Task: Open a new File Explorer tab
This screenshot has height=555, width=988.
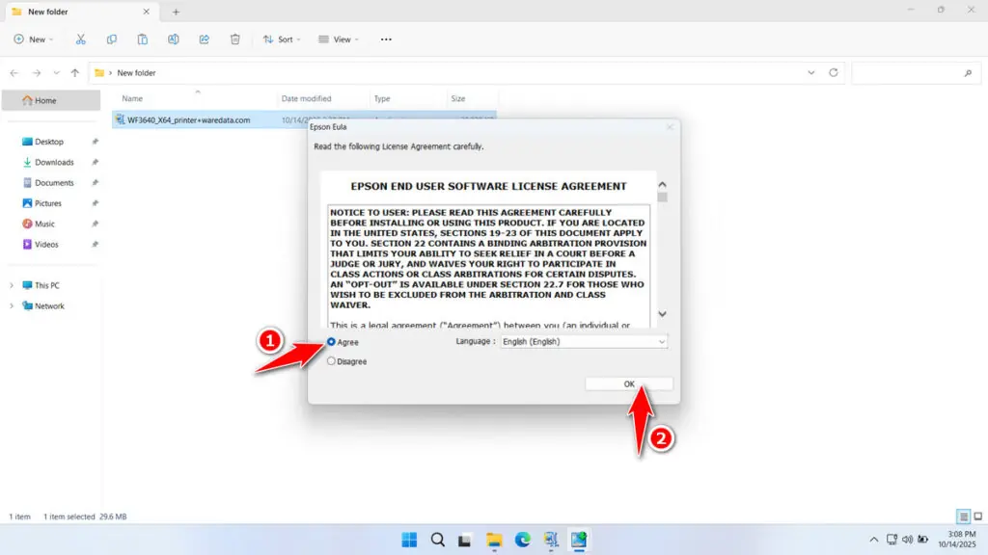Action: [176, 13]
